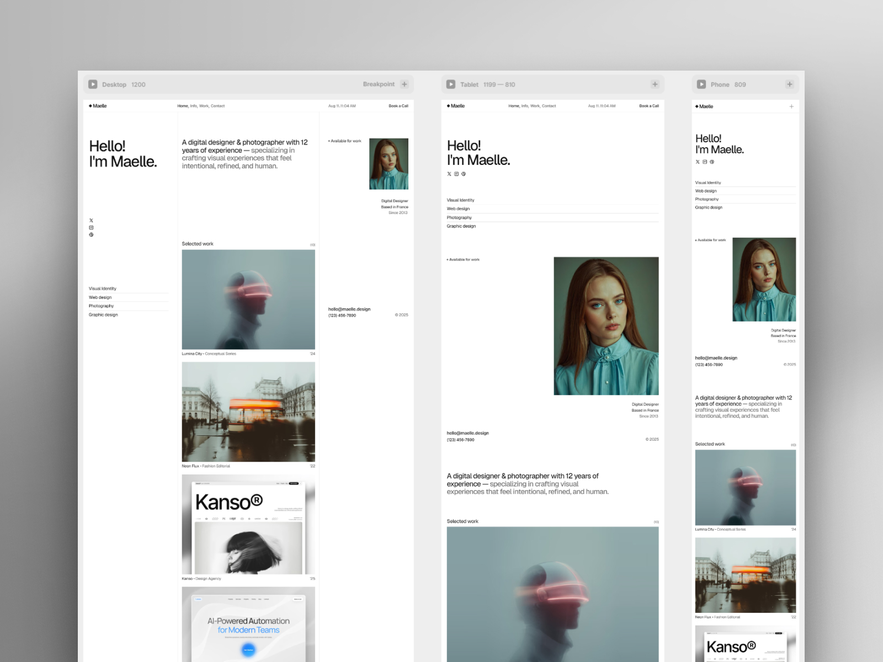Click Home in Tablet page navigation
The width and height of the screenshot is (883, 662).
(514, 106)
